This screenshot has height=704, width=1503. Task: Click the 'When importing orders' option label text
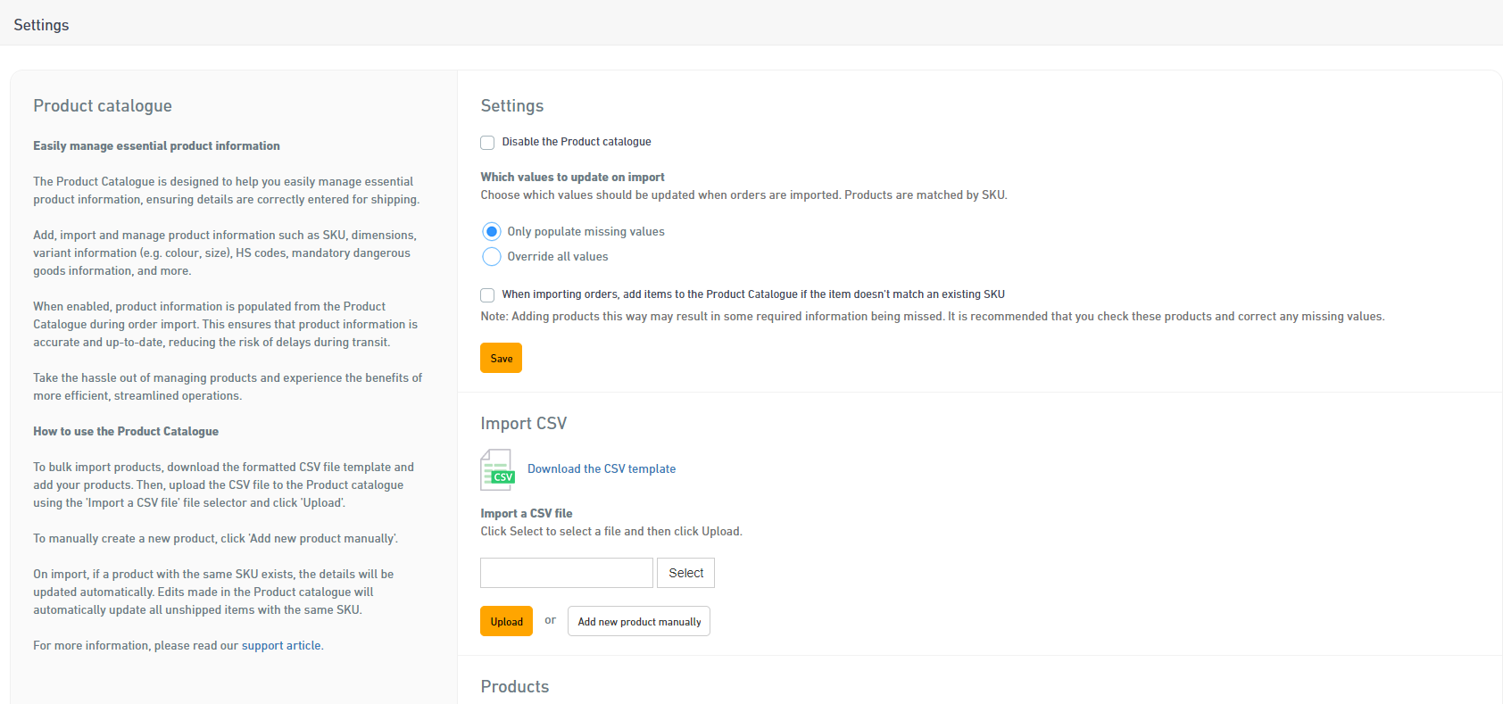coord(752,294)
